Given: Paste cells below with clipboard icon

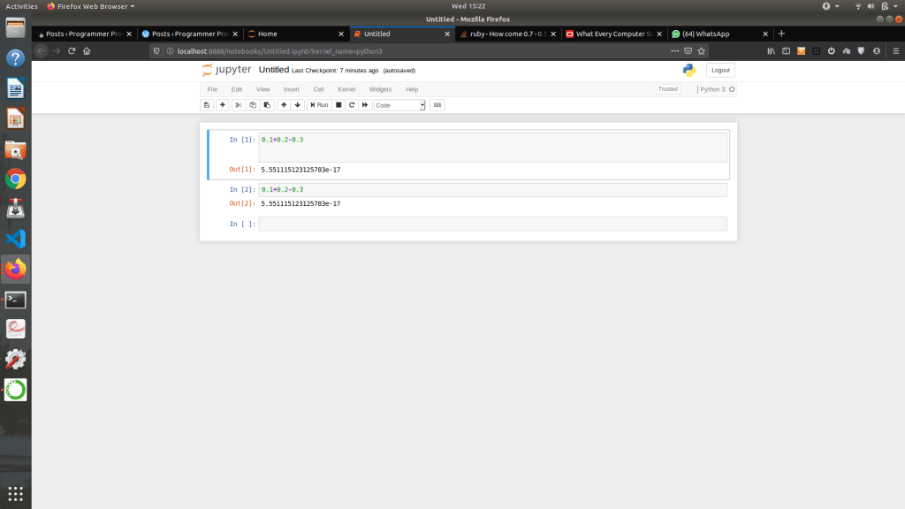Looking at the screenshot, I should (x=267, y=105).
